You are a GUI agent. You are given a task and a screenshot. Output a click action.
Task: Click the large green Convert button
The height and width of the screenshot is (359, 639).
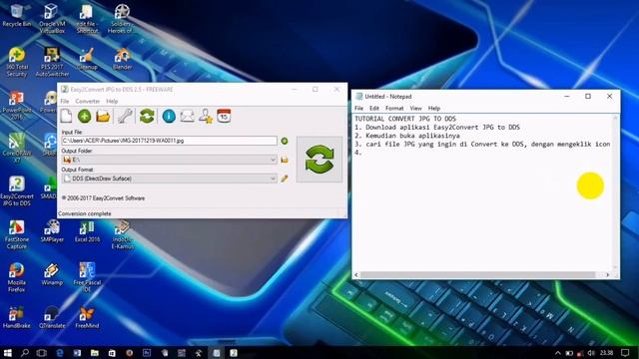319,160
